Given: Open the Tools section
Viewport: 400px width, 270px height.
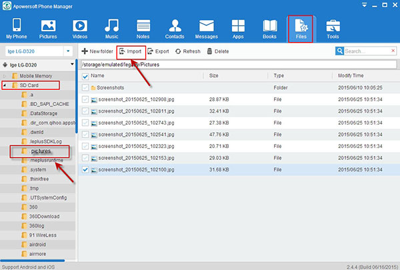Looking at the screenshot, I should tap(333, 29).
